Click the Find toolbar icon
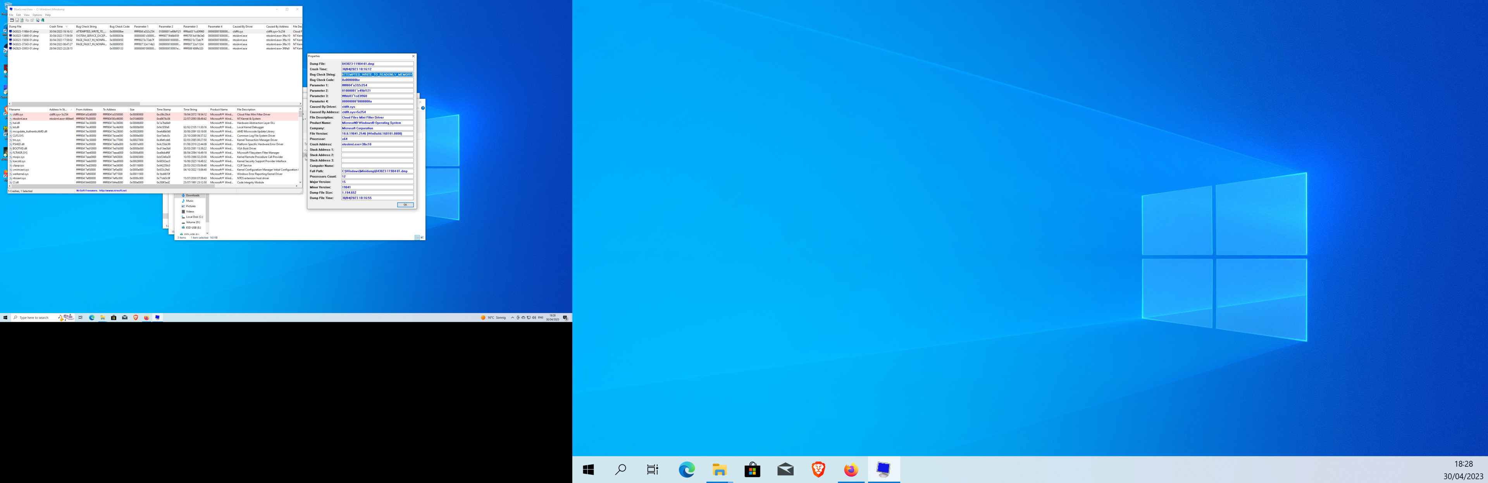Viewport: 1488px width, 483px height. coord(38,20)
